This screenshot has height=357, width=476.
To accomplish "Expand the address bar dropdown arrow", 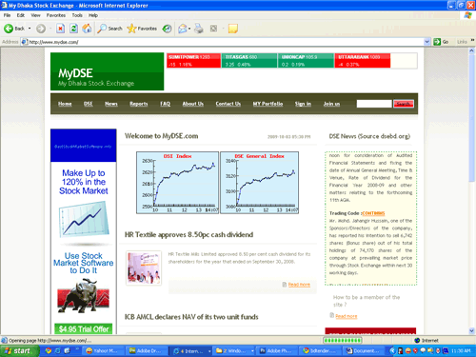I will click(x=427, y=42).
